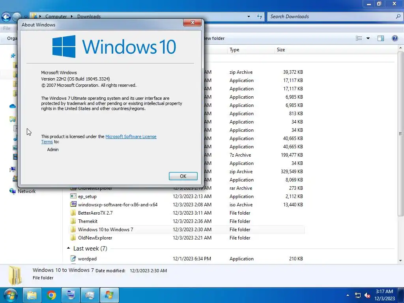Sort by the Type column header
Screen dimensions: 404x303
(x=234, y=50)
